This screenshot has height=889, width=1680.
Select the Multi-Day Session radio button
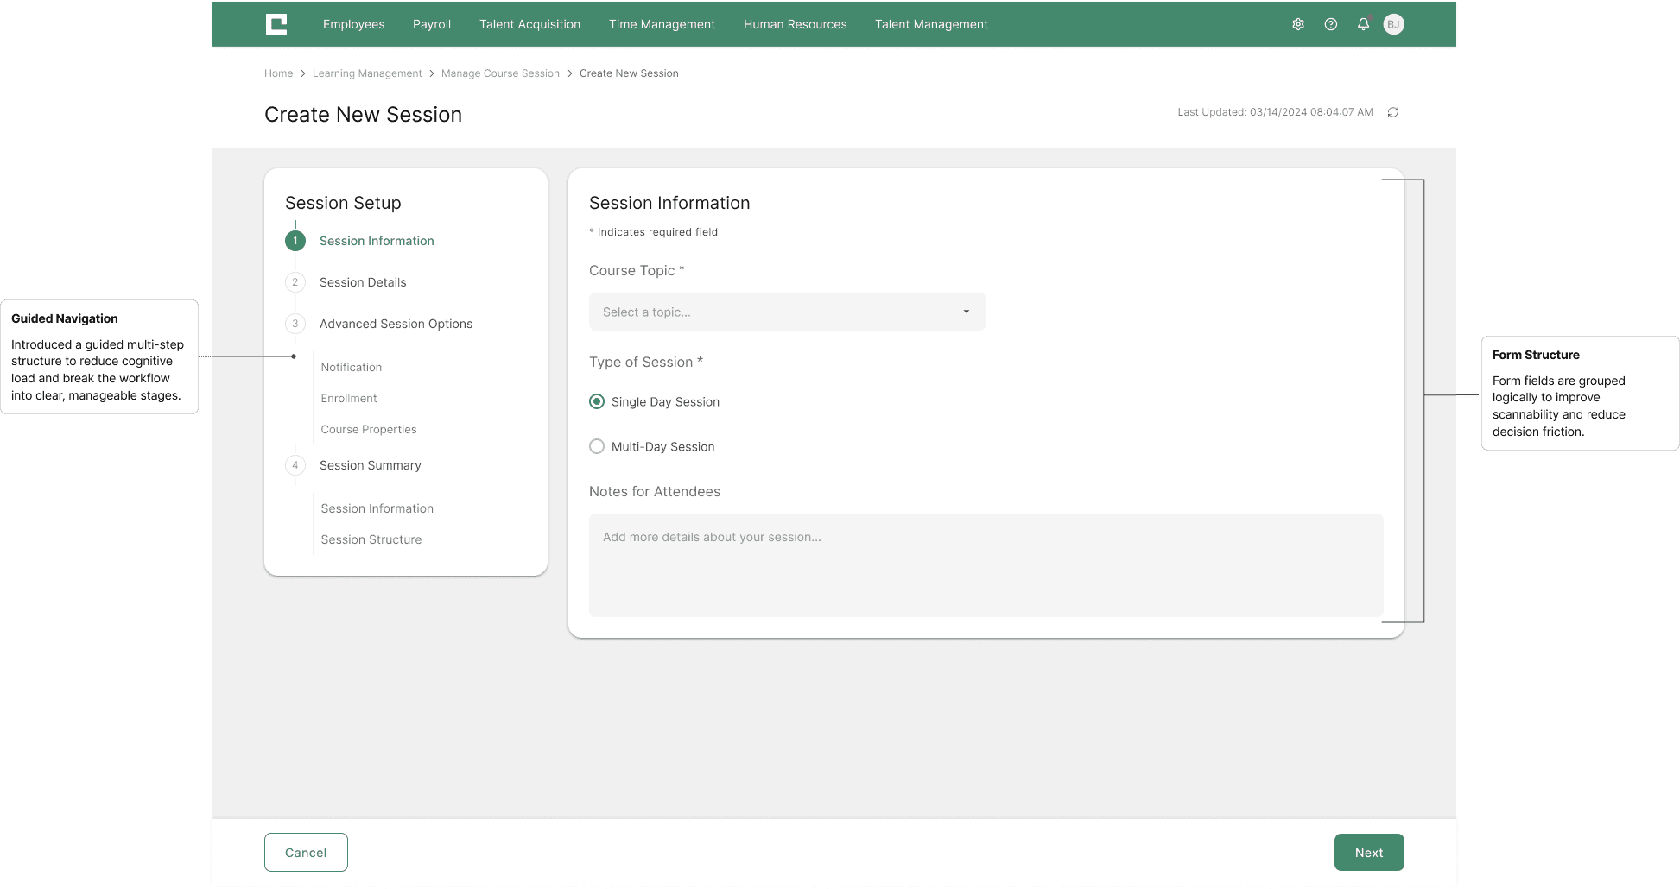pyautogui.click(x=597, y=446)
